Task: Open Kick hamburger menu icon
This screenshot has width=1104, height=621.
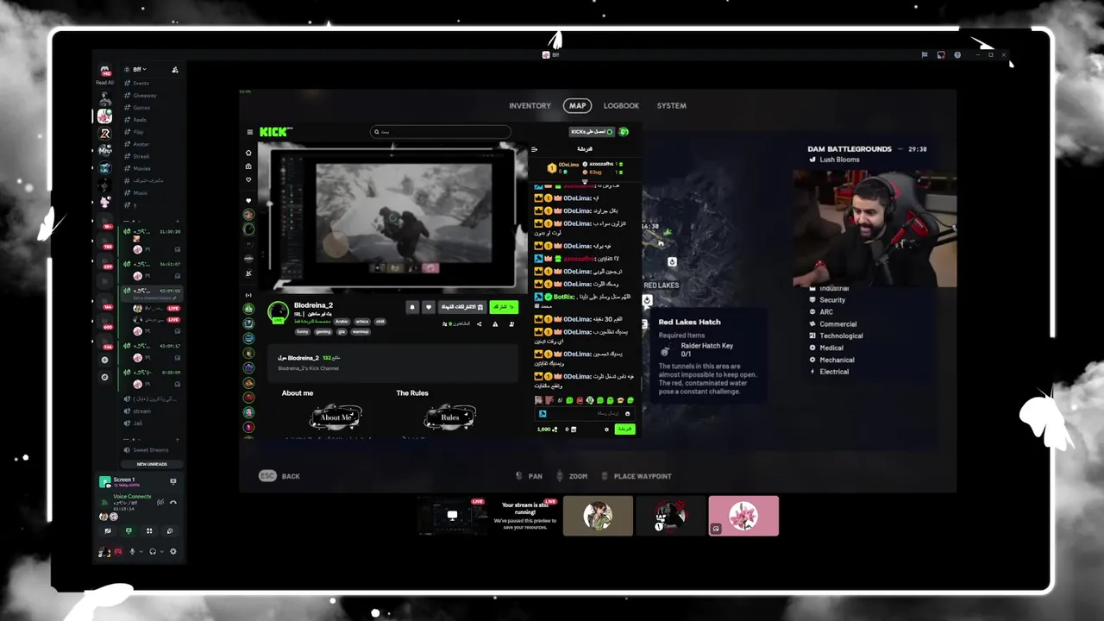Action: point(250,132)
